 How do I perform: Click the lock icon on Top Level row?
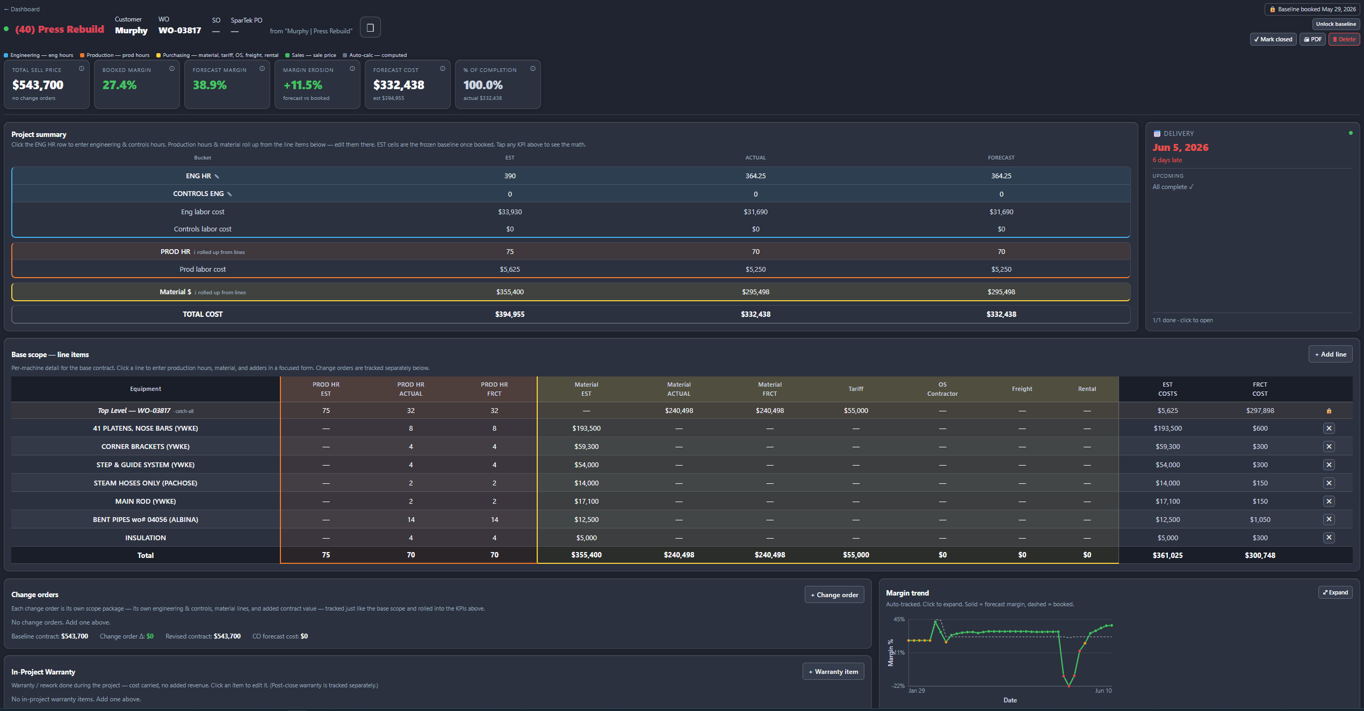point(1329,411)
